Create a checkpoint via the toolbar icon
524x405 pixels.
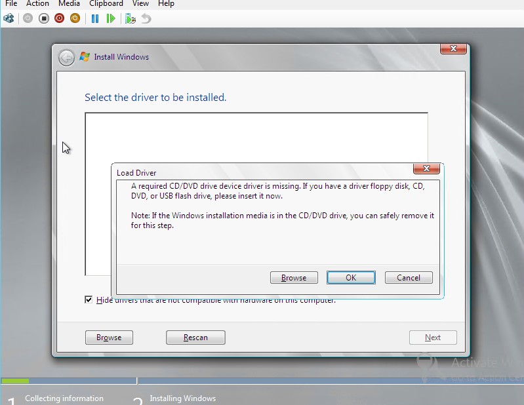point(131,18)
